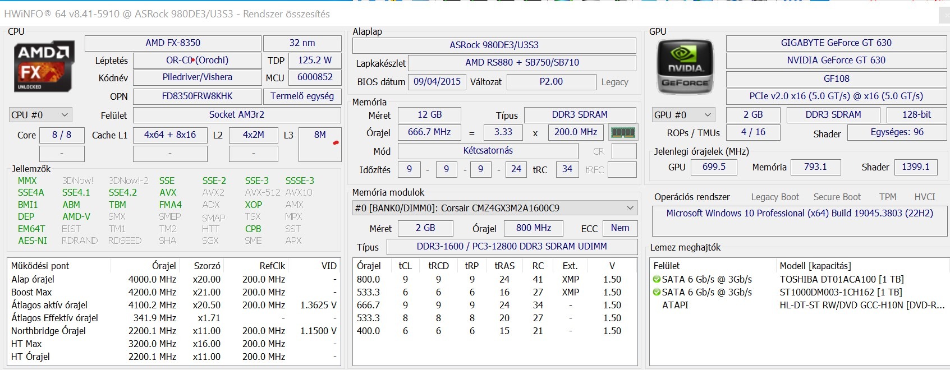Click the AMD FX-8350 processor name field
Screen dimensions: 950x370
coord(173,43)
